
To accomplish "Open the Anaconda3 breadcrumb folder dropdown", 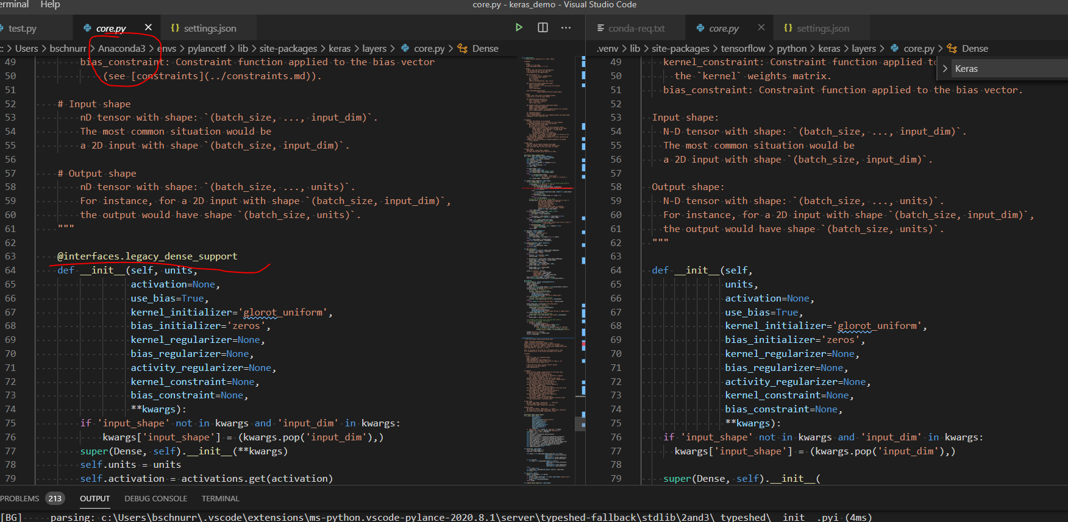I will 121,49.
